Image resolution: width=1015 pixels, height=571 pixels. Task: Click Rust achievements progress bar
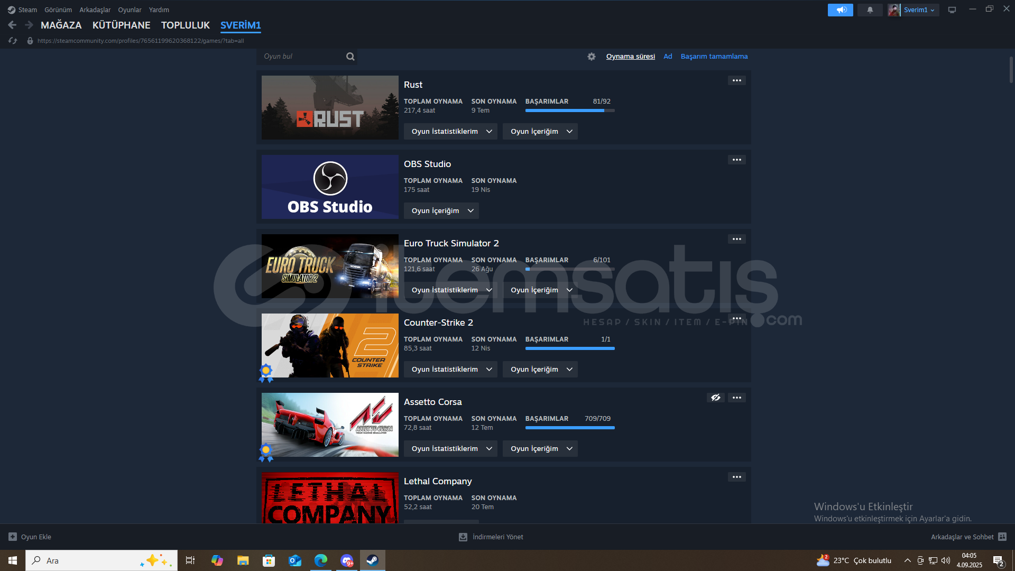570,110
